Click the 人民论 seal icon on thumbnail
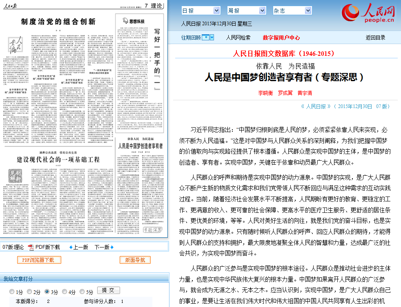Image resolution: width=401 pixels, height=307 pixels. [16, 45]
